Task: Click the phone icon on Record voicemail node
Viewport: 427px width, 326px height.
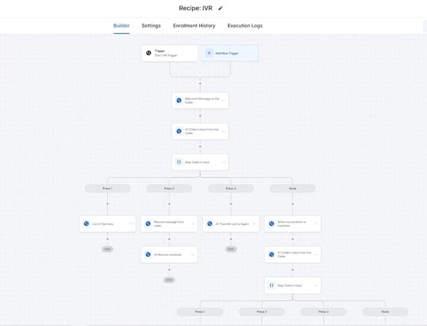Action: click(x=148, y=255)
